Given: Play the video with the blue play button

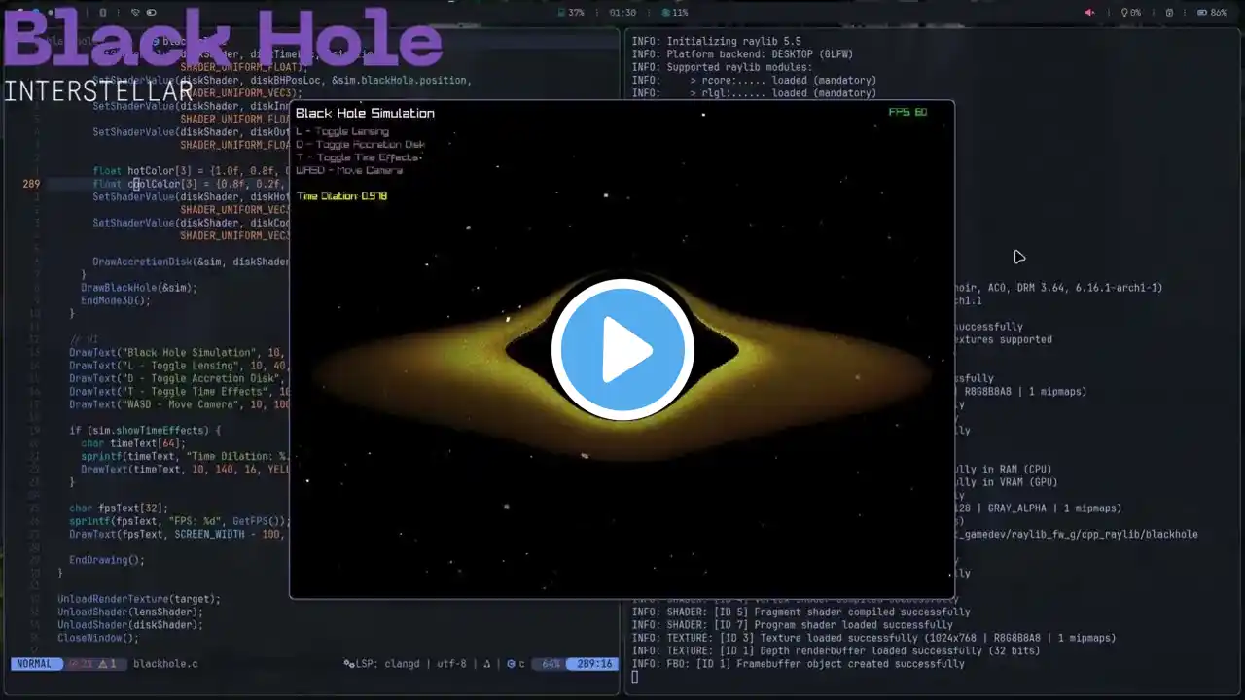Looking at the screenshot, I should 622,350.
